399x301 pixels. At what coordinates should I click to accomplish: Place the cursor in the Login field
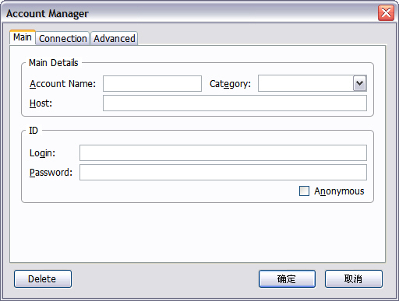click(223, 152)
